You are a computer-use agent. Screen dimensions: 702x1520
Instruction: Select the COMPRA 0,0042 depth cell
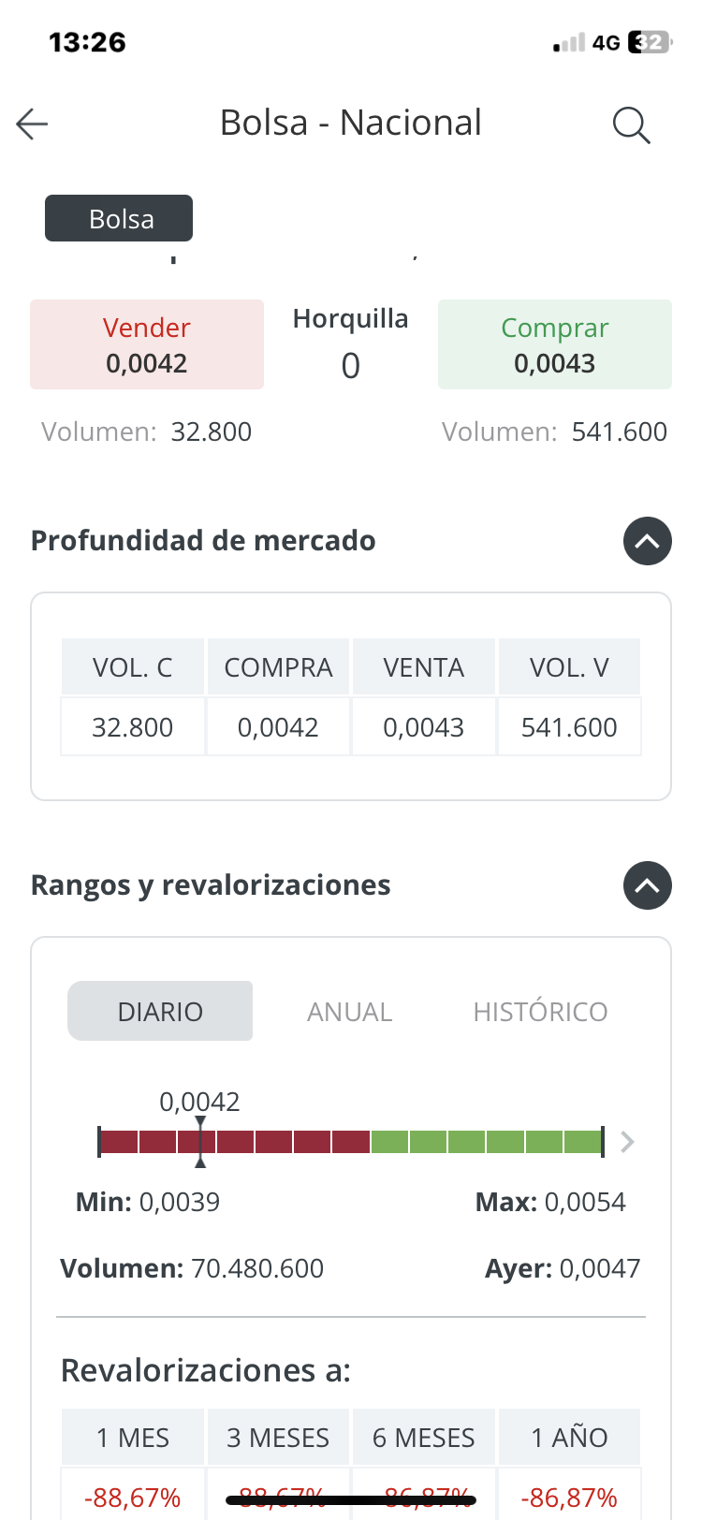coord(278,727)
